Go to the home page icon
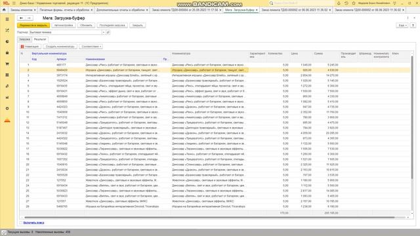 pyautogui.click(x=4, y=10)
